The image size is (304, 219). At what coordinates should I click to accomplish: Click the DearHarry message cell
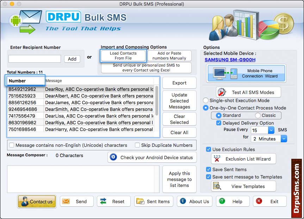99,129
